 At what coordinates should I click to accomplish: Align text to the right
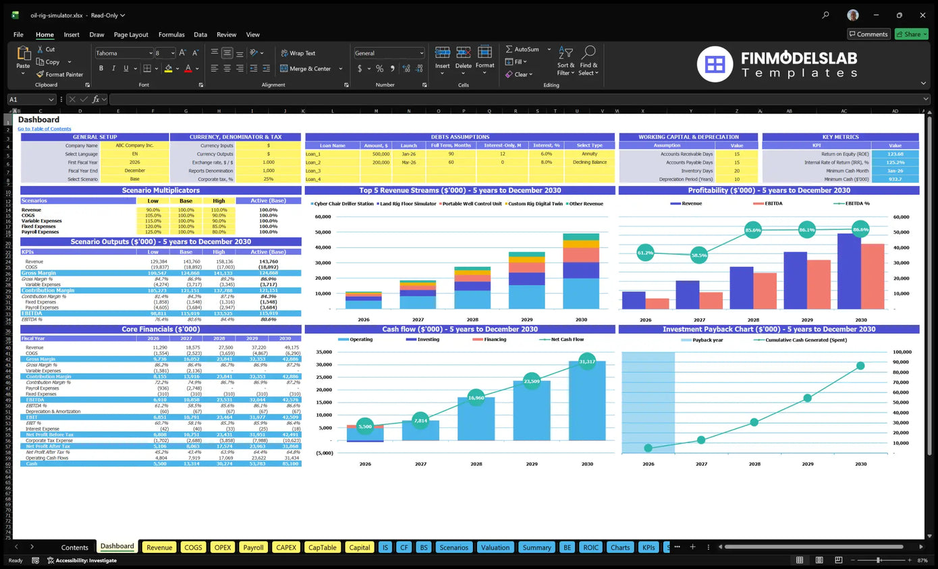tap(240, 68)
